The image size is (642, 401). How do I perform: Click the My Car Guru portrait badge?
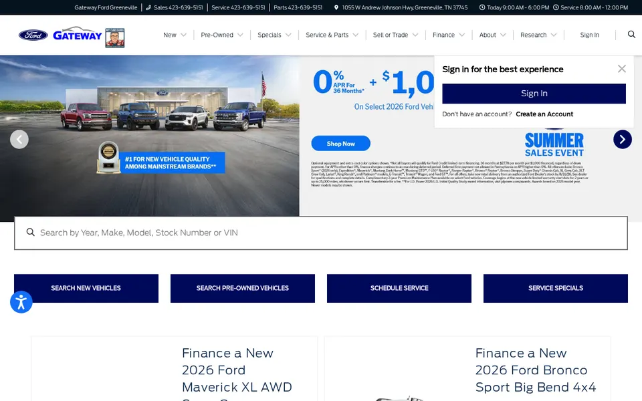114,37
